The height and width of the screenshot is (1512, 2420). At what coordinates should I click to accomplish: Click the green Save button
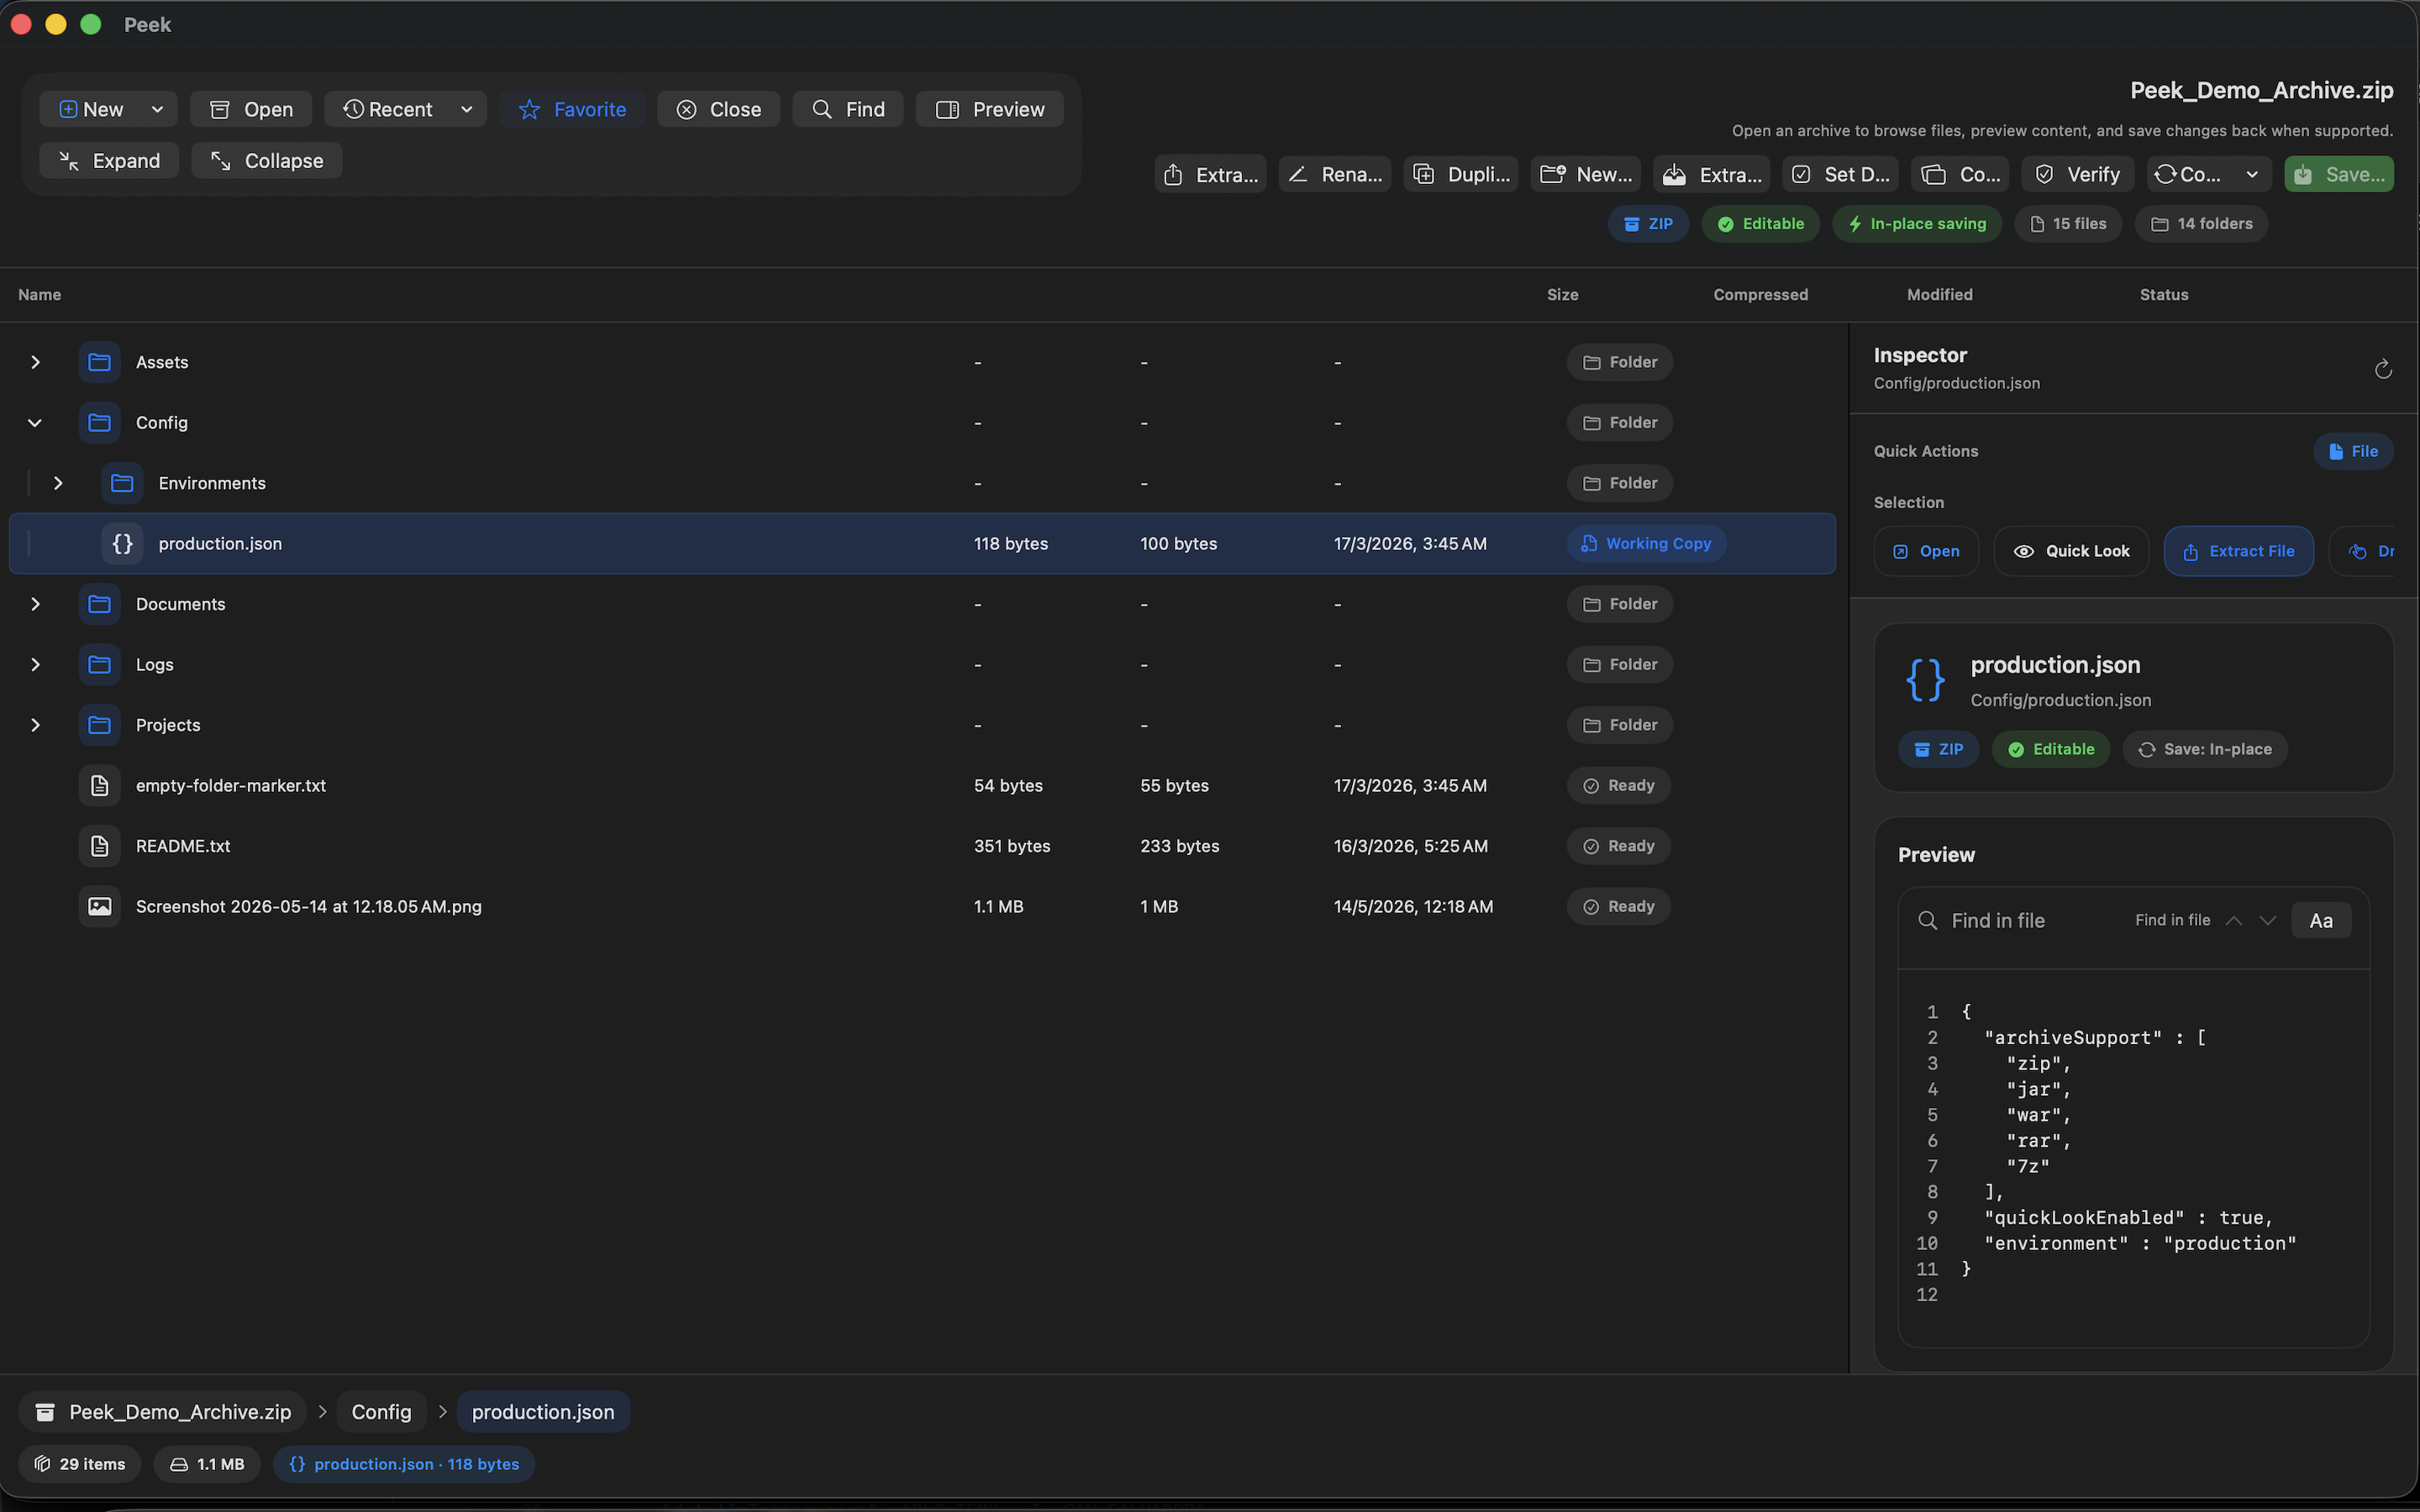point(2339,174)
